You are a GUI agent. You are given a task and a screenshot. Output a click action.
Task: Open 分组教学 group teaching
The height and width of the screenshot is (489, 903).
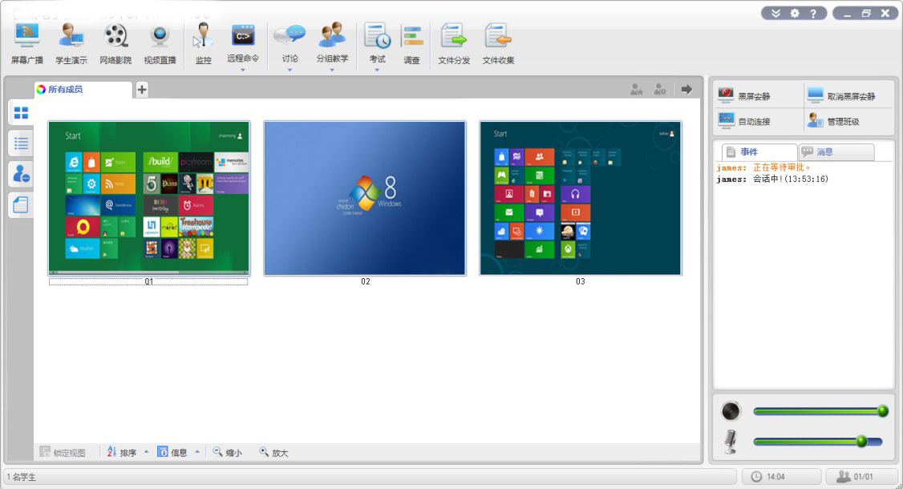(332, 42)
